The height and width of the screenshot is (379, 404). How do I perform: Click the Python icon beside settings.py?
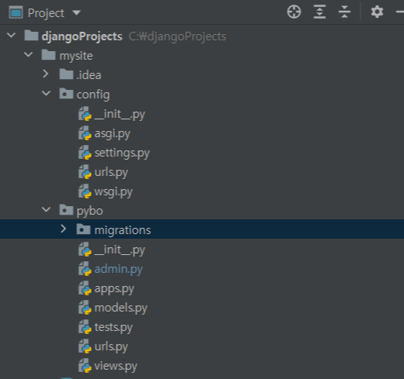coord(85,153)
